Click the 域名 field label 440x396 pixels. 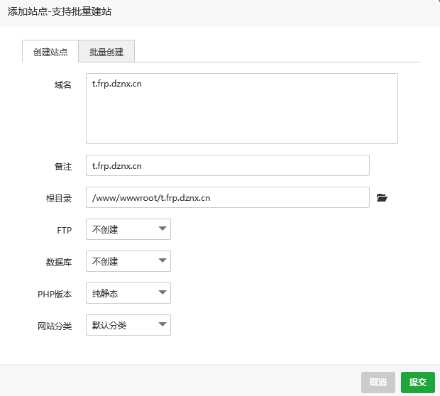click(x=62, y=85)
